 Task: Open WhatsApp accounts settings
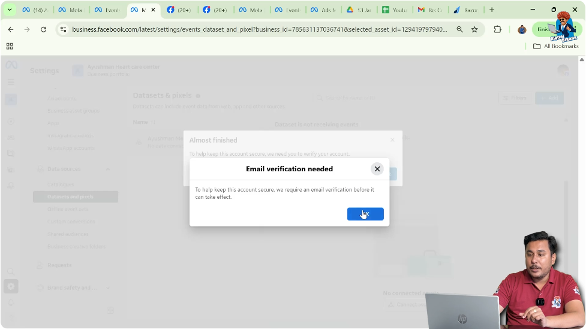click(71, 148)
